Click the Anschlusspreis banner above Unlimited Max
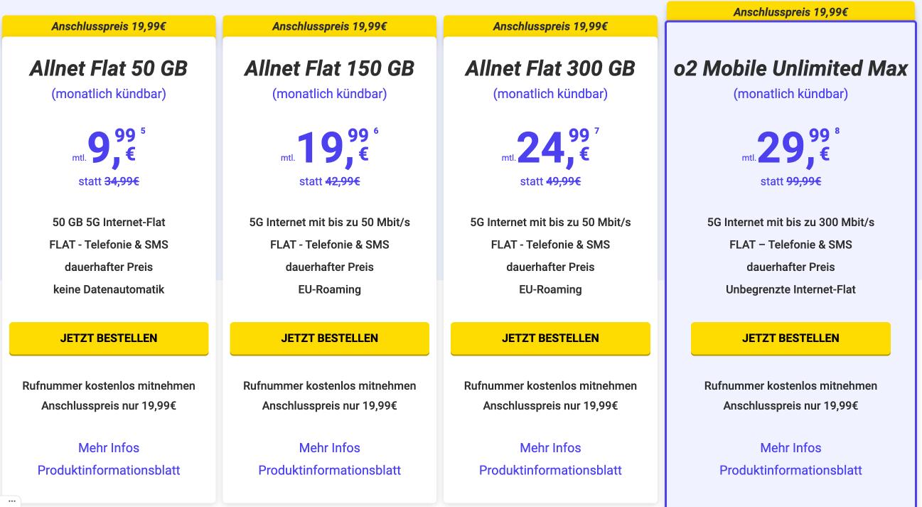The width and height of the screenshot is (922, 507). coord(790,11)
